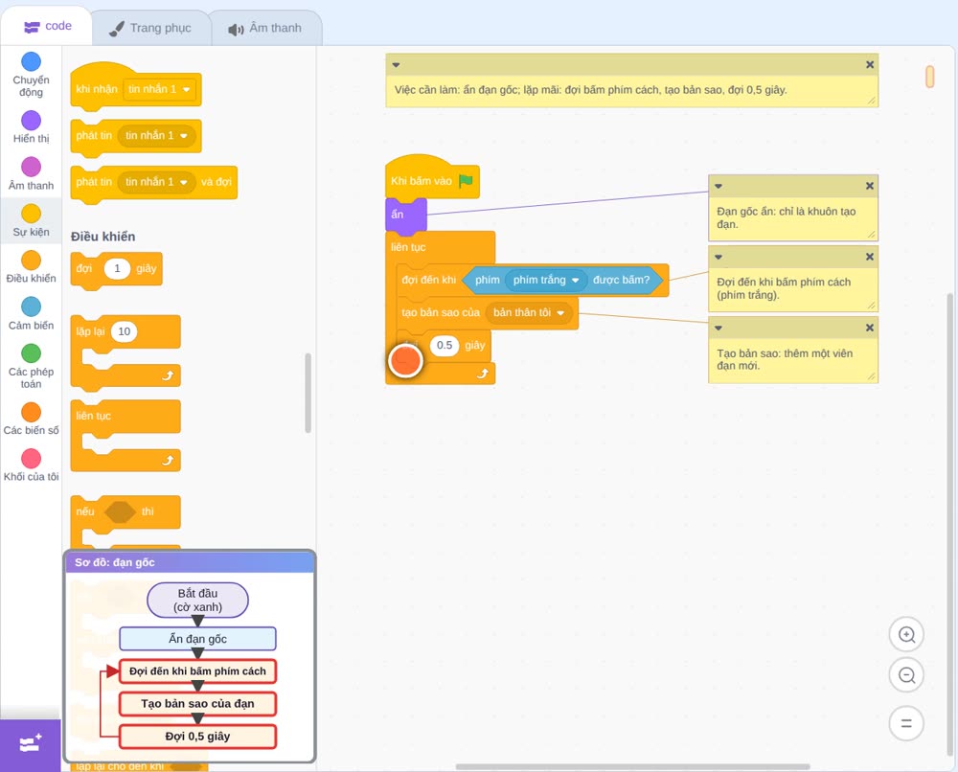The width and height of the screenshot is (958, 772).
Task: Close the 'Tạo bản sao' comment note
Action: coord(870,328)
